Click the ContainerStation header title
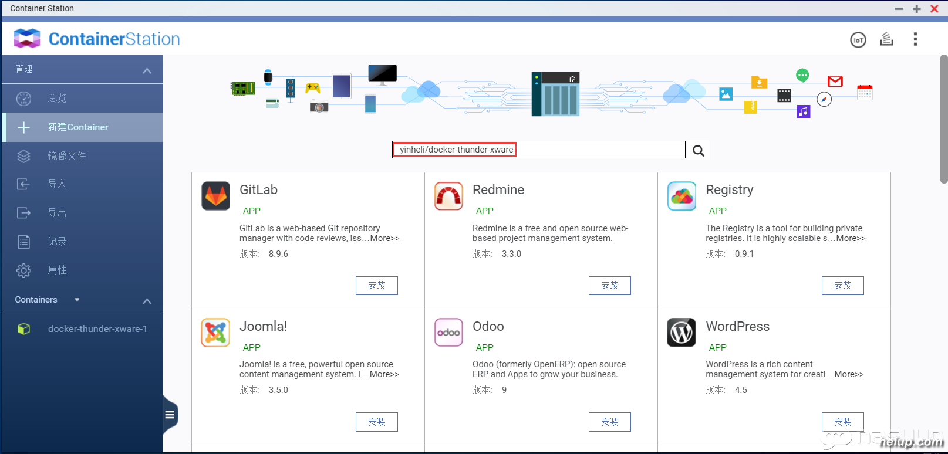Screen dimensions: 948x454 114,39
